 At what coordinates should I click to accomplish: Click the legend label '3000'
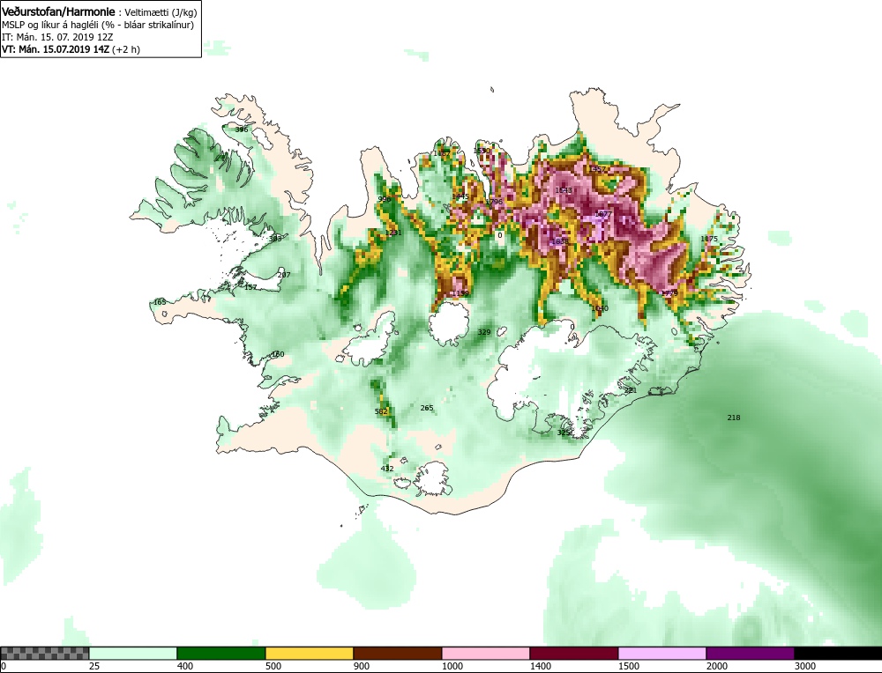click(x=805, y=666)
